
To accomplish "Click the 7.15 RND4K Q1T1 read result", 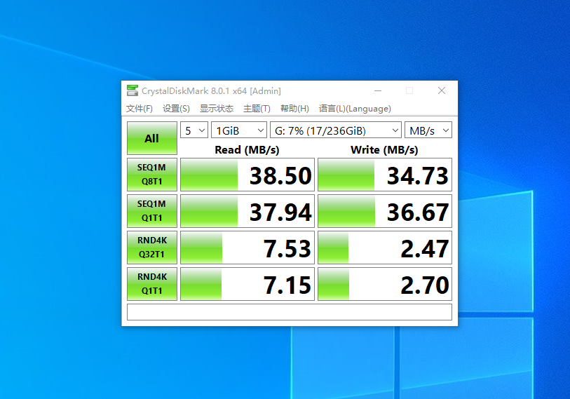I will [247, 284].
